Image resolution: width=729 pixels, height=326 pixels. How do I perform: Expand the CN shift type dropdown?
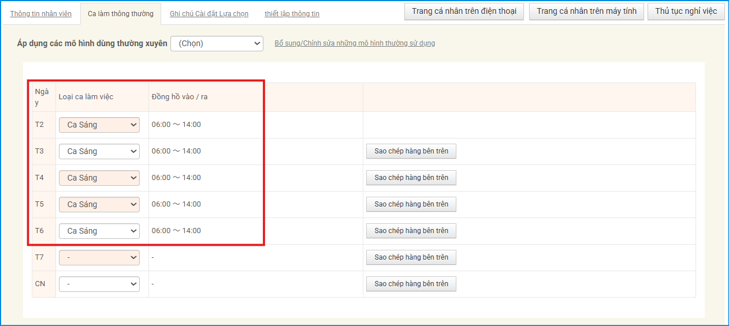[99, 284]
